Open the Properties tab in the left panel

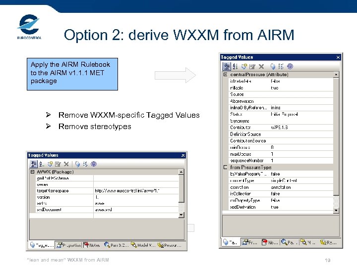point(68,245)
